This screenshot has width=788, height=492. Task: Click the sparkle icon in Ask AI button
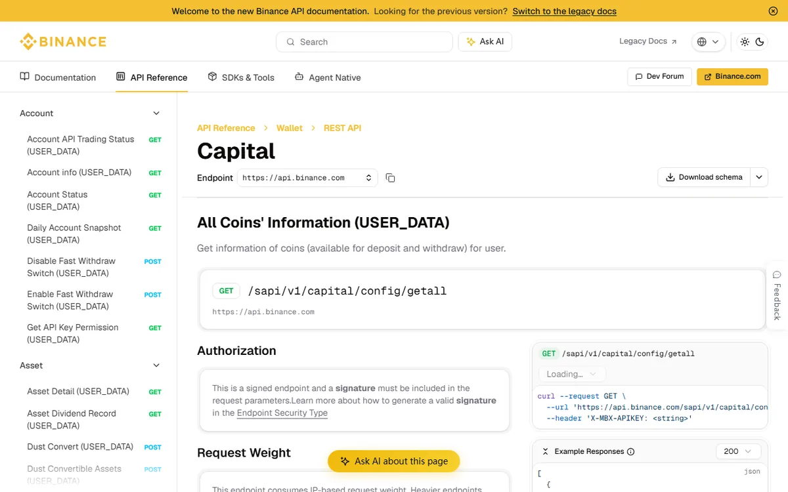(x=471, y=42)
